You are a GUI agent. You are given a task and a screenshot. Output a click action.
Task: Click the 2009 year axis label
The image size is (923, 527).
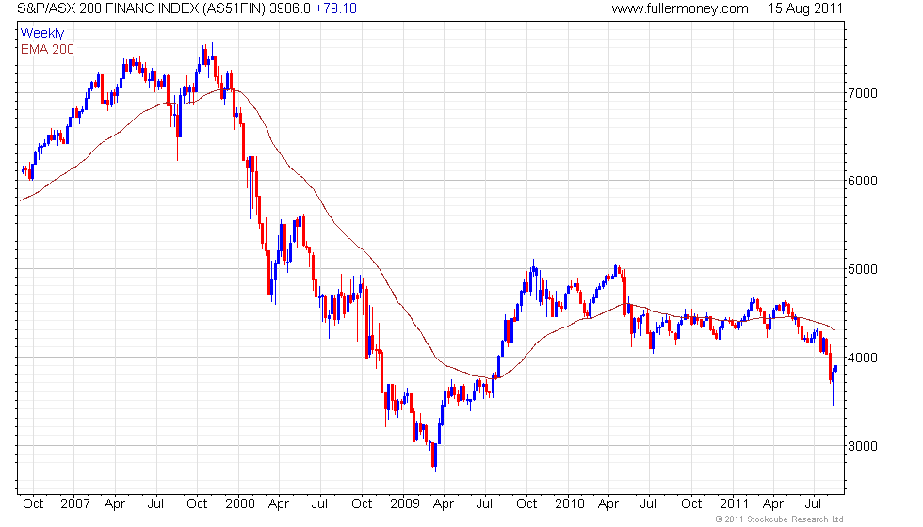point(405,504)
